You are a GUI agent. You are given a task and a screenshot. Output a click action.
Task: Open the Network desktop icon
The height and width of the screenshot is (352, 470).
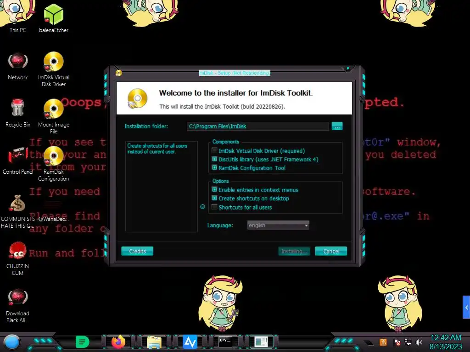point(18,66)
